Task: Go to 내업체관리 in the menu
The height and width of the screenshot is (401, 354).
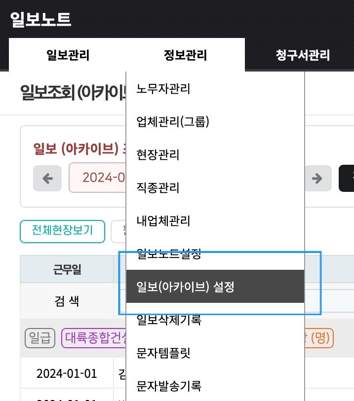Action: [x=163, y=220]
